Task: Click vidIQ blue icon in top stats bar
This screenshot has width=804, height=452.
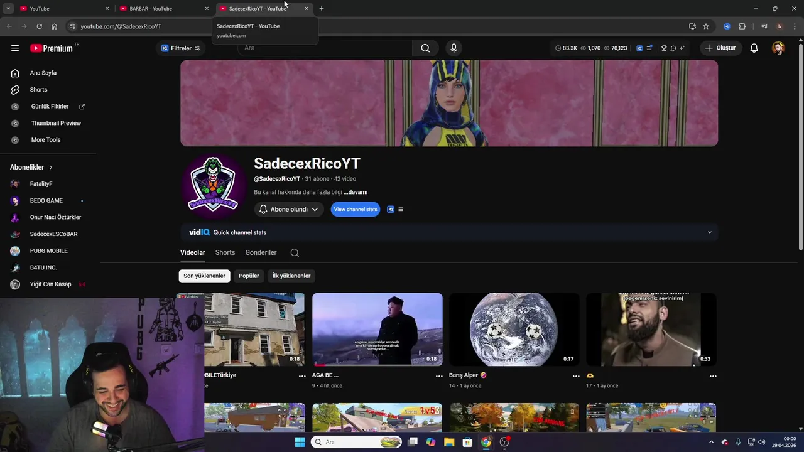Action: [639, 48]
